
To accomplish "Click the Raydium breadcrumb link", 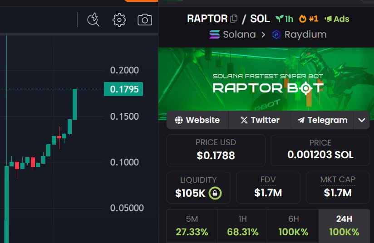I will (x=305, y=34).
